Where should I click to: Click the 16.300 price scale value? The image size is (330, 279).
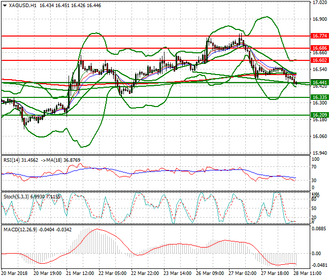pyautogui.click(x=320, y=103)
